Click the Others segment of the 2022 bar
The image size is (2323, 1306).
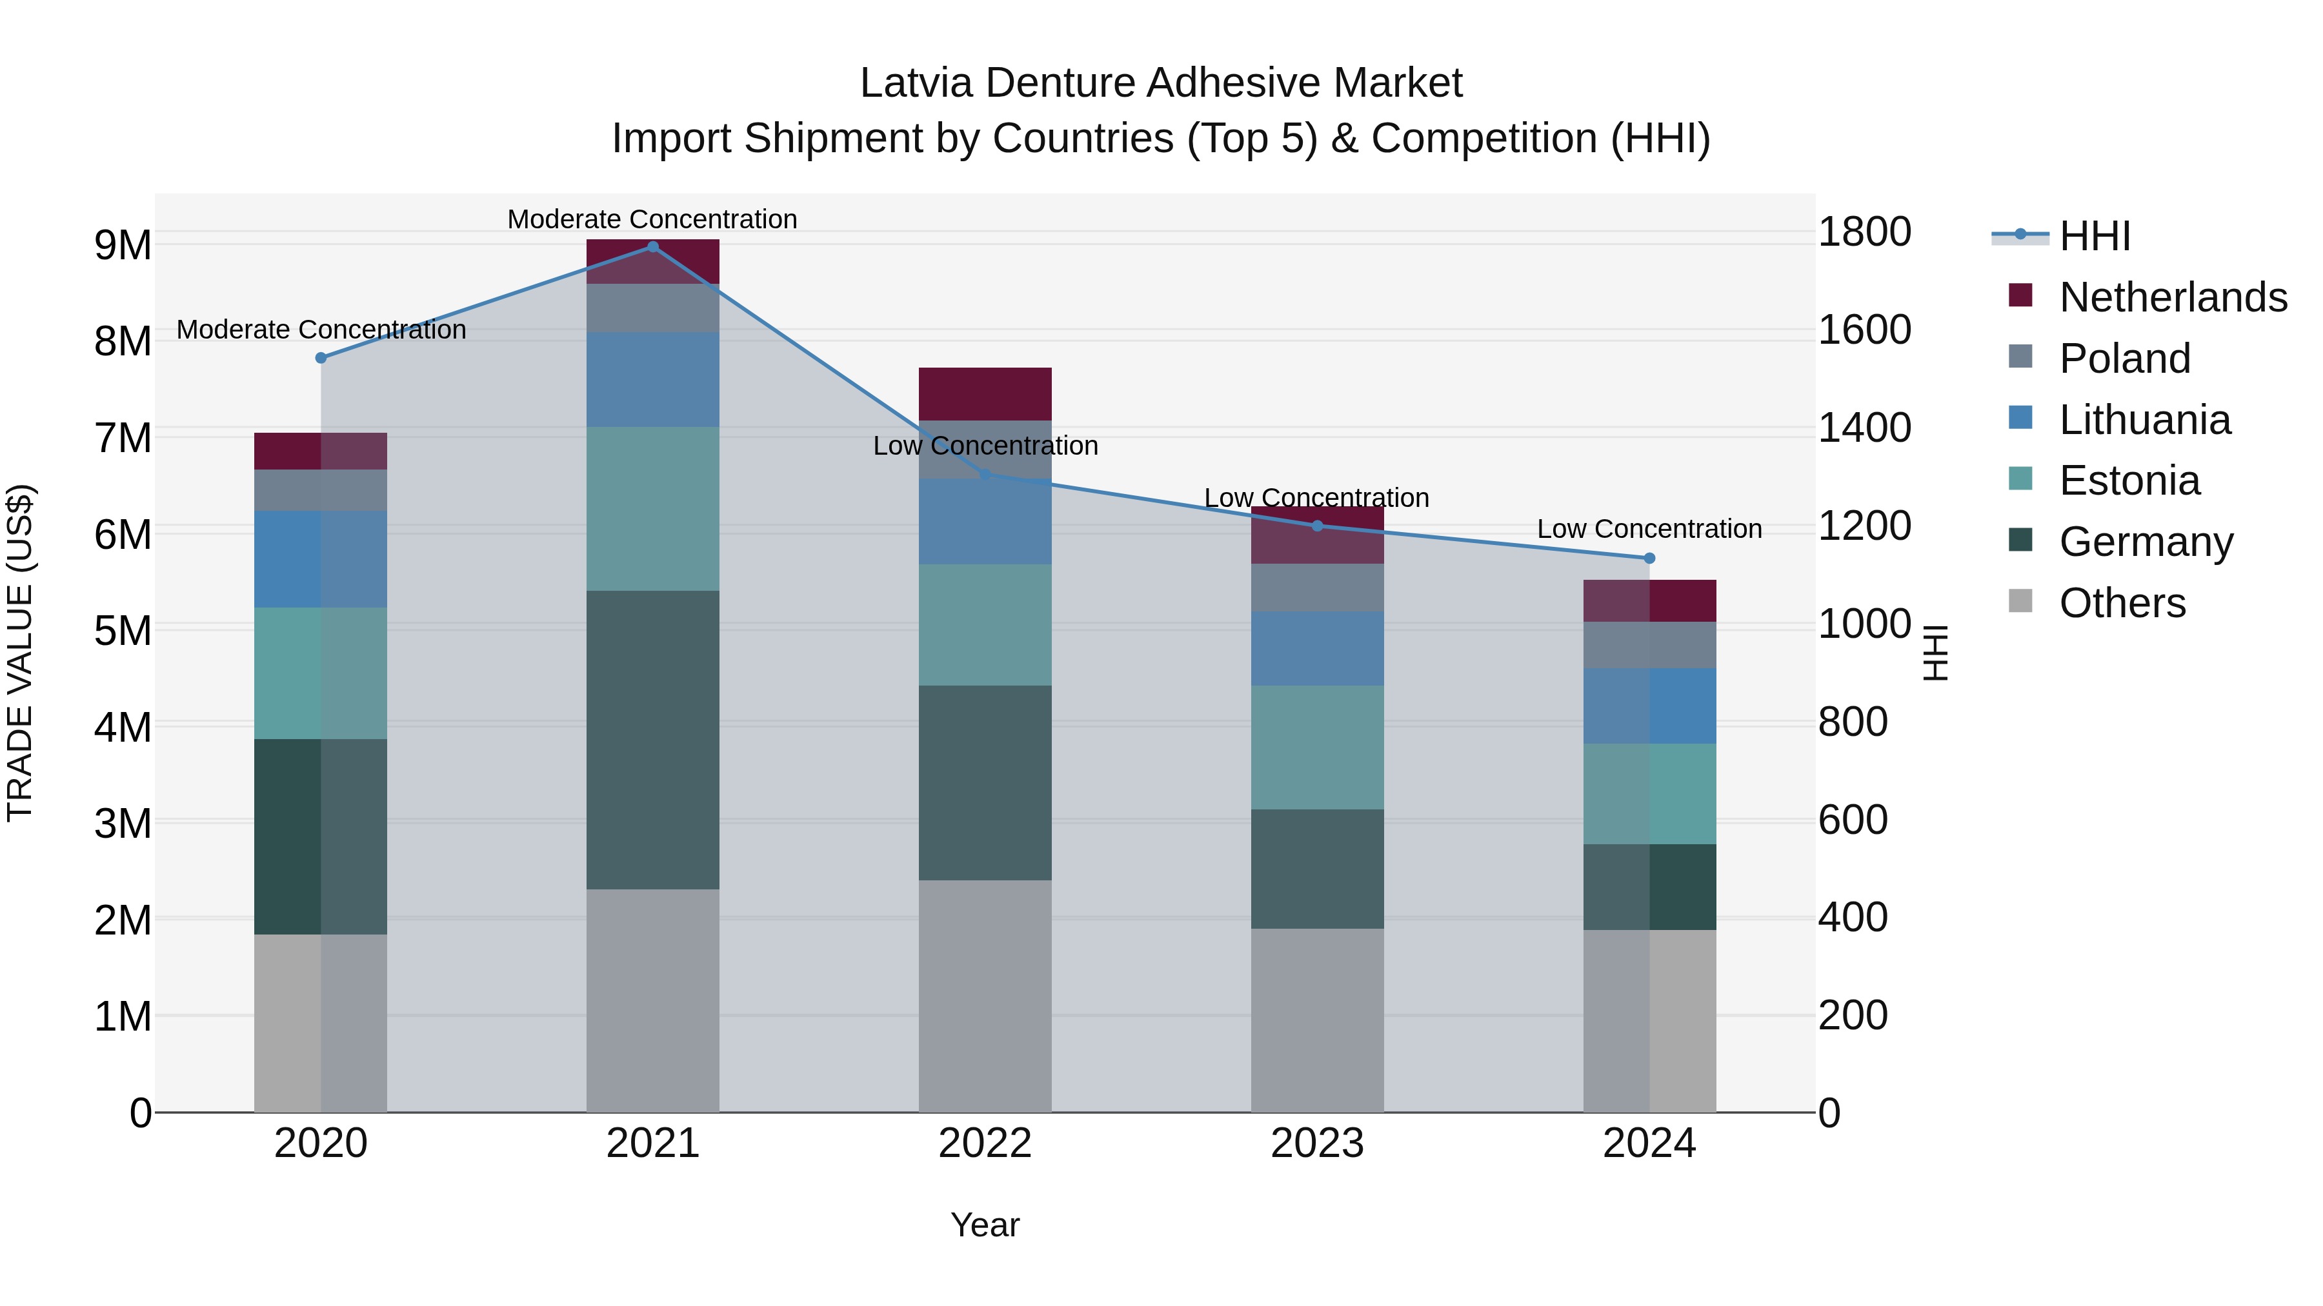click(x=985, y=996)
